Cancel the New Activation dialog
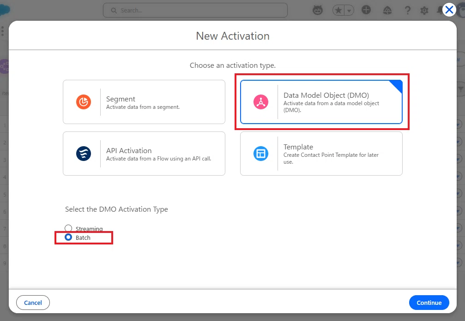The height and width of the screenshot is (321, 465). (33, 303)
